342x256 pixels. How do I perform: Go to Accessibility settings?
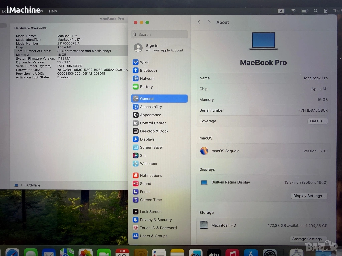(151, 107)
